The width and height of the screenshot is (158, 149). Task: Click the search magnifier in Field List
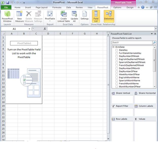154,43
